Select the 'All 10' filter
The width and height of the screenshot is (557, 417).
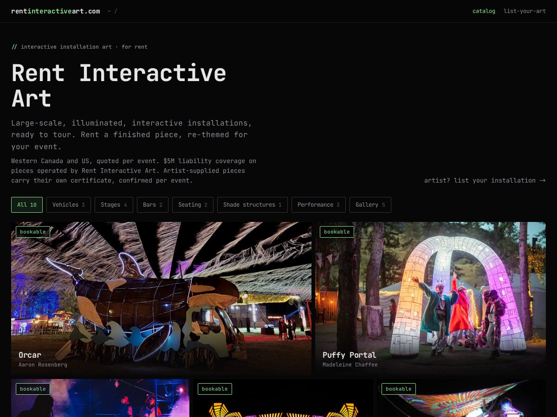pyautogui.click(x=27, y=205)
